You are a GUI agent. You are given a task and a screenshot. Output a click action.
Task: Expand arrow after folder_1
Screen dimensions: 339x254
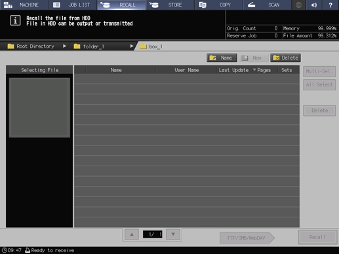pyautogui.click(x=132, y=46)
